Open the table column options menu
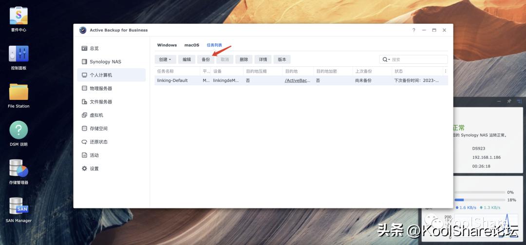The image size is (526, 245). 445,71
